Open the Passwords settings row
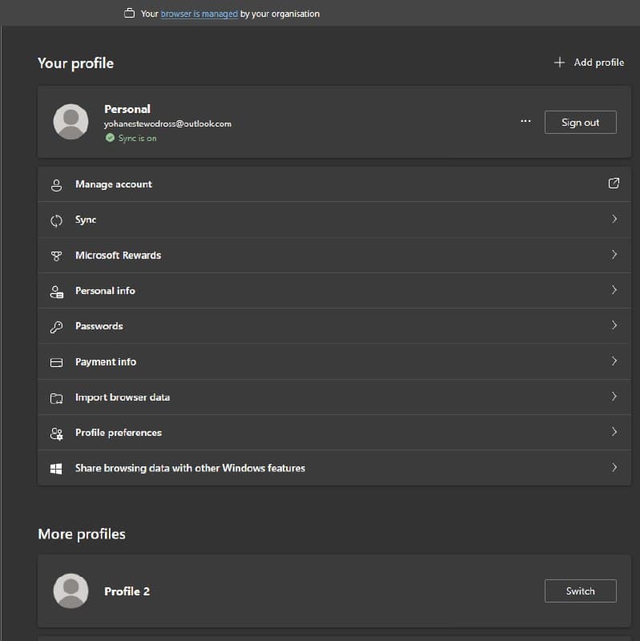 pos(334,326)
